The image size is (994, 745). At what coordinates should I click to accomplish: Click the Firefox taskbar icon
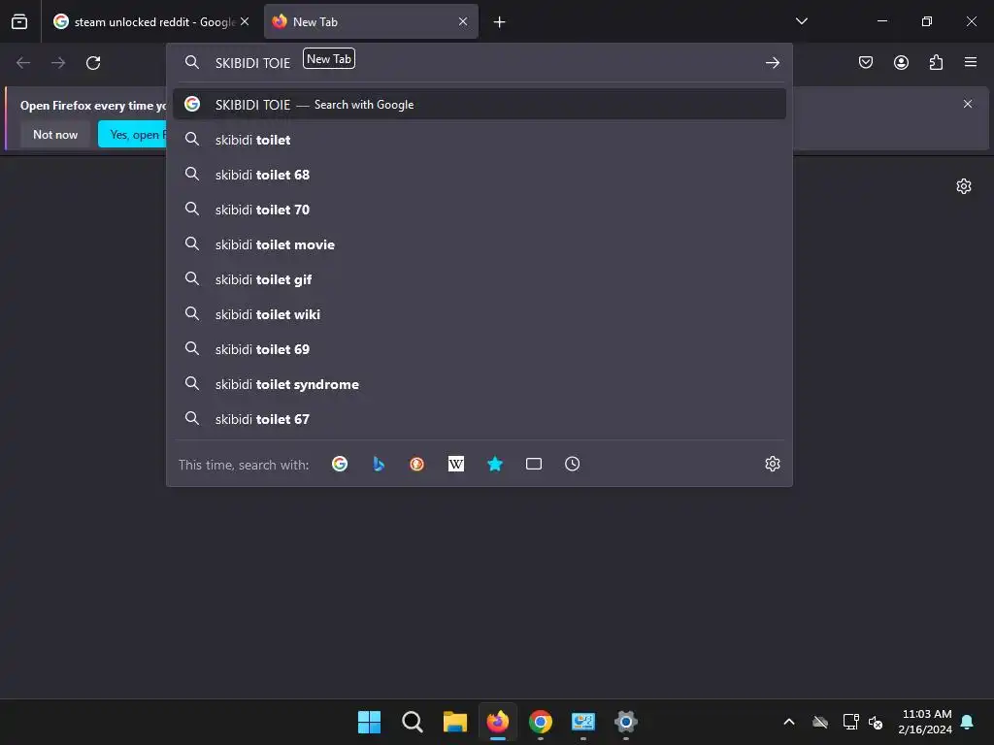[x=498, y=722]
